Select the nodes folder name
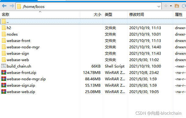The image size is (186, 118). click(12, 34)
